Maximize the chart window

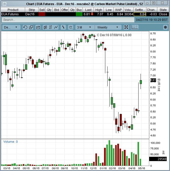(154, 3)
